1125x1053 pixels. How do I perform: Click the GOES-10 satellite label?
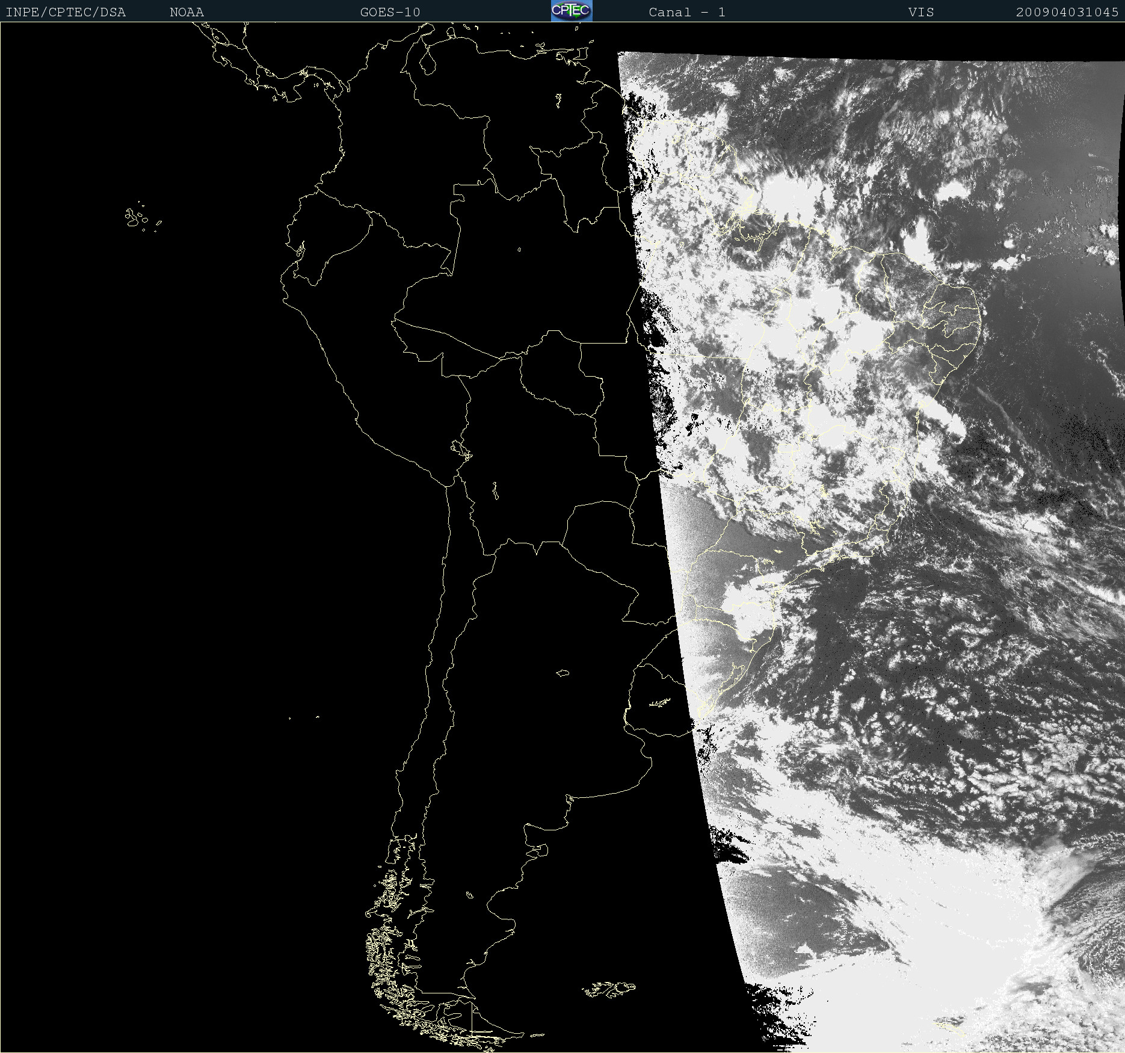(x=390, y=12)
